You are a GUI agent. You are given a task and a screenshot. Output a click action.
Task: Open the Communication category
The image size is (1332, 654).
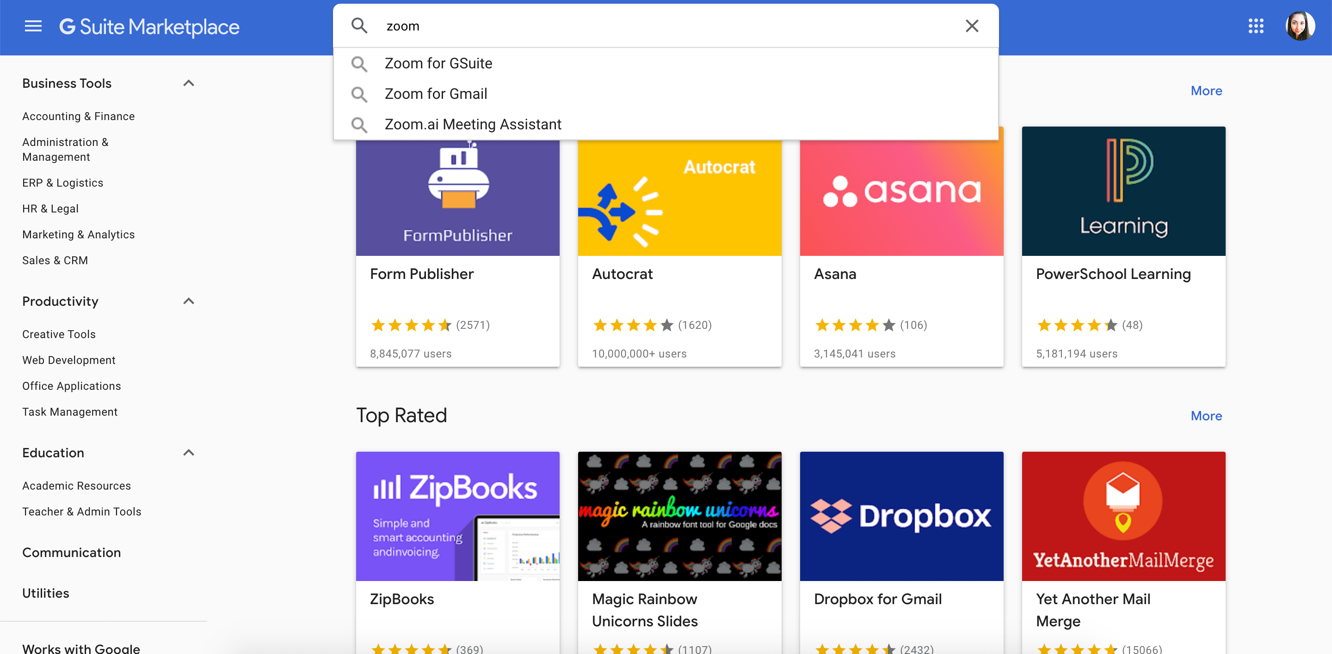(x=71, y=552)
